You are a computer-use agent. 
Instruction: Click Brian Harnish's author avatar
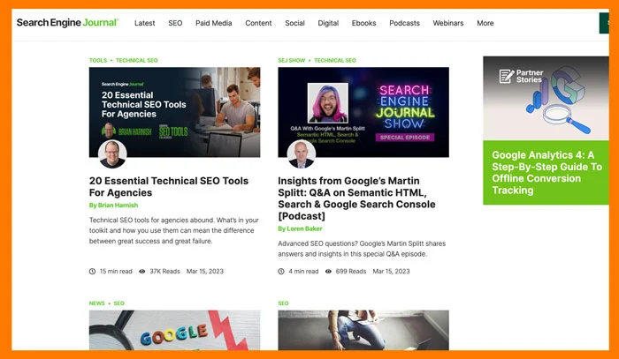(x=112, y=153)
